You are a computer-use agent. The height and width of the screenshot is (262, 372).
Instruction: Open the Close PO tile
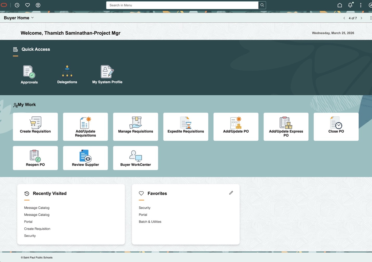point(336,127)
